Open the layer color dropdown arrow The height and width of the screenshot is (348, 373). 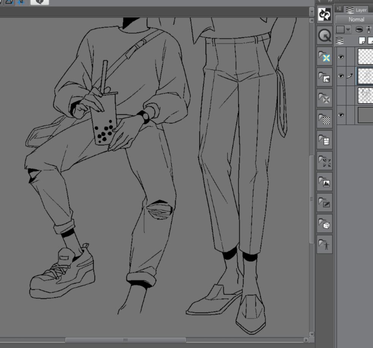348,30
